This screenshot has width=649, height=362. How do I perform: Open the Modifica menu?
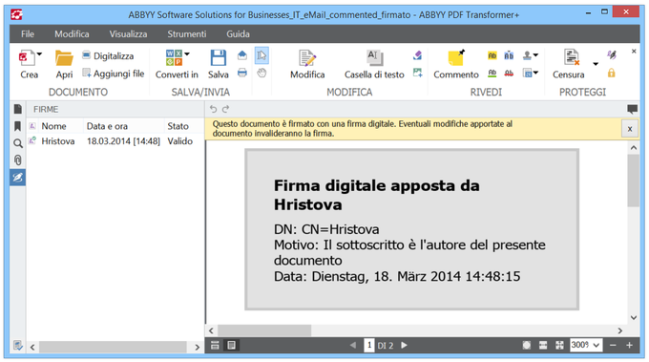pos(72,34)
